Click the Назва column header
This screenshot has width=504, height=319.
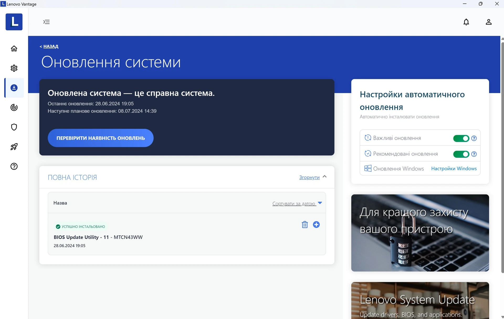(x=60, y=203)
